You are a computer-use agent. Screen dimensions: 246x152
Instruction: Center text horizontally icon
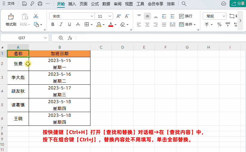147,24
